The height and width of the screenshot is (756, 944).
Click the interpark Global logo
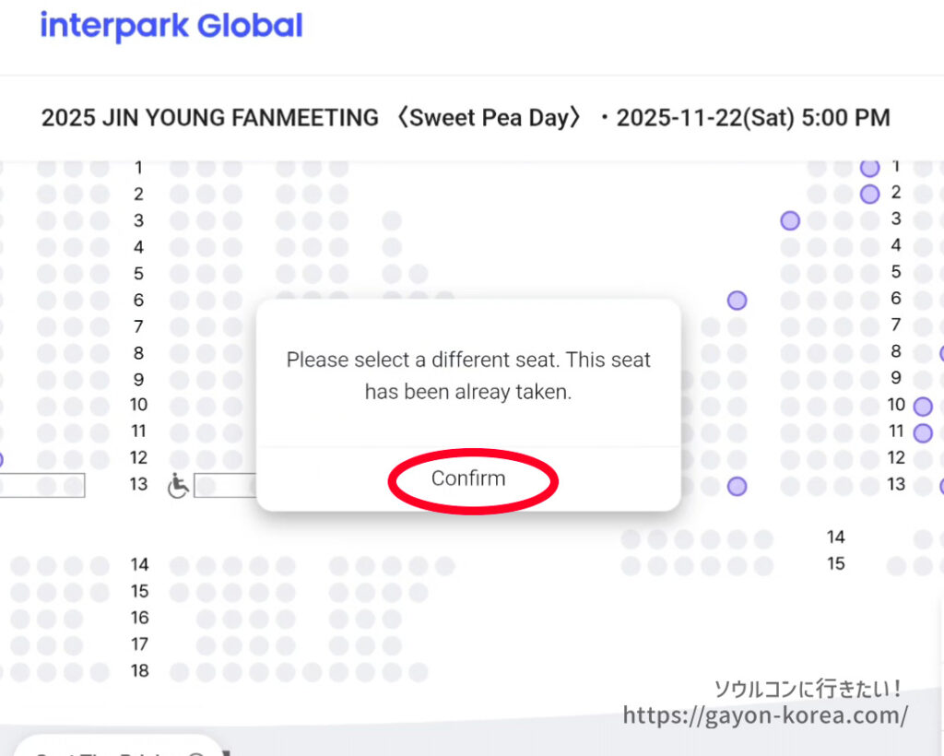point(171,26)
